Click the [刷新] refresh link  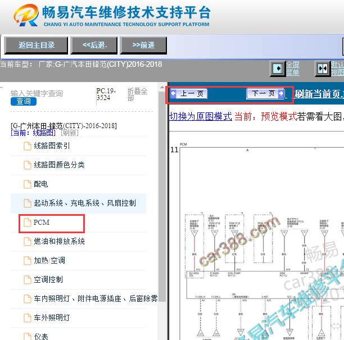70,133
